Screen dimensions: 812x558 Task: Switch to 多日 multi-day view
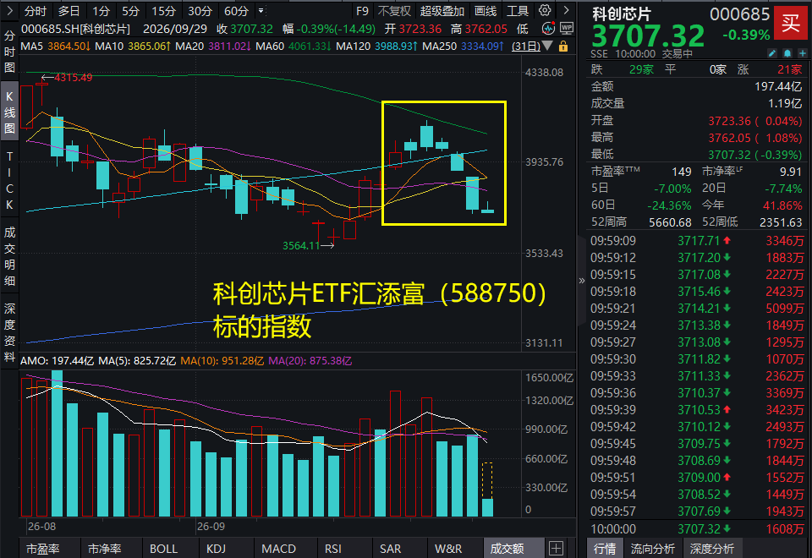click(x=69, y=11)
